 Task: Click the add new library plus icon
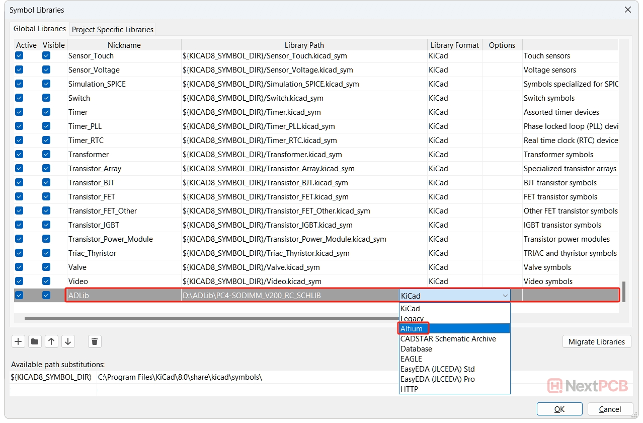pyautogui.click(x=19, y=341)
